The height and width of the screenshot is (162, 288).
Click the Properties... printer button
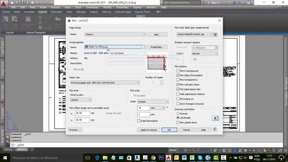click(x=157, y=47)
